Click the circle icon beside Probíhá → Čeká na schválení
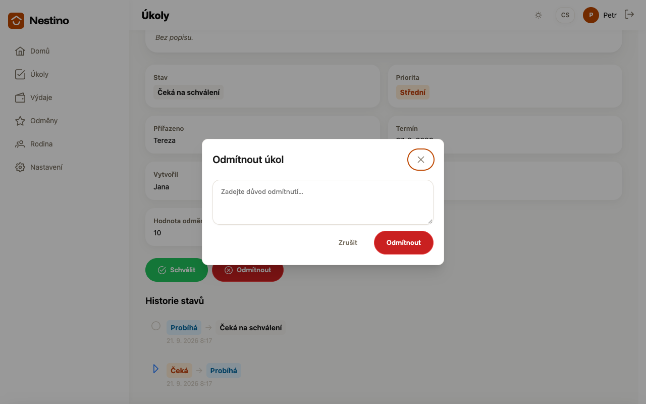This screenshot has width=646, height=404. [x=156, y=326]
